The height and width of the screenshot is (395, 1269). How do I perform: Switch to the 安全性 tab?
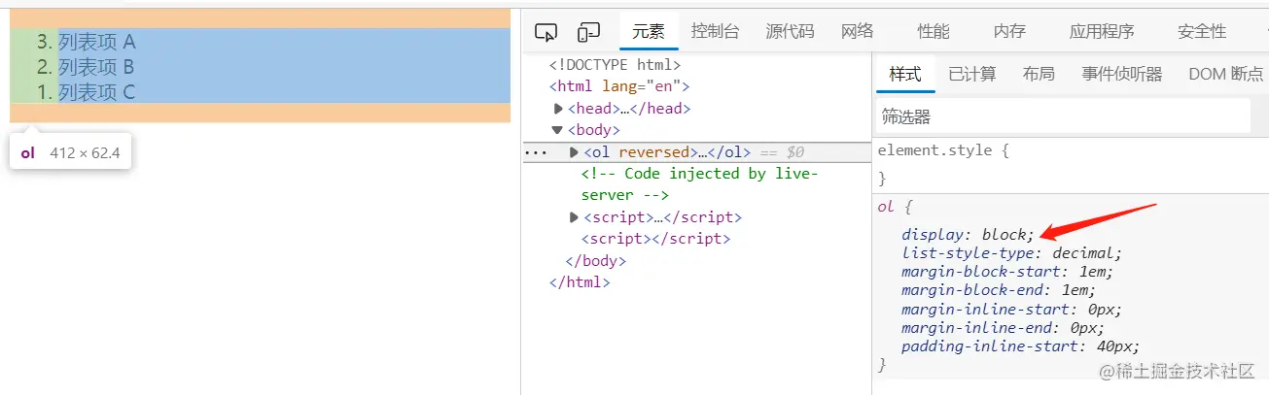coord(1202,31)
